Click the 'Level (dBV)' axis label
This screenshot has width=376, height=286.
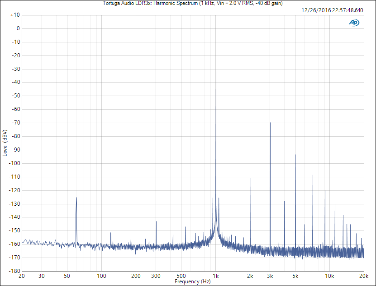pos(5,143)
